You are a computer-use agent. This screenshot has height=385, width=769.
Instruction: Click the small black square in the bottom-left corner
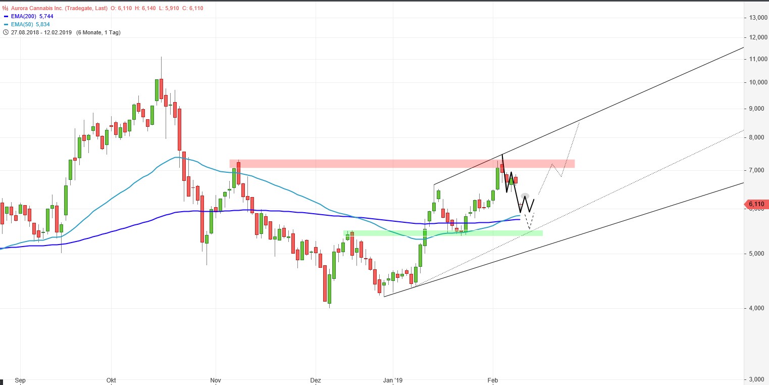pos(2,381)
